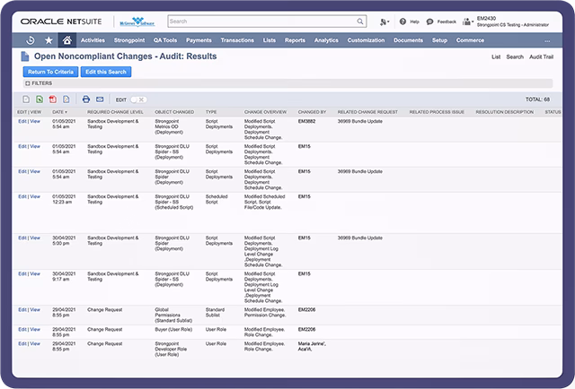Select the 'Maria Jerine' changed-by cell
This screenshot has height=389, width=575.
[x=312, y=346]
